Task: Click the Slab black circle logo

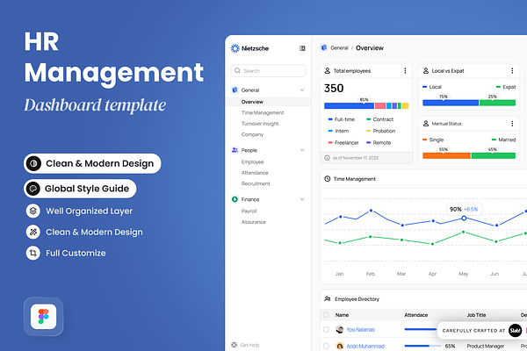Action: pos(515,331)
